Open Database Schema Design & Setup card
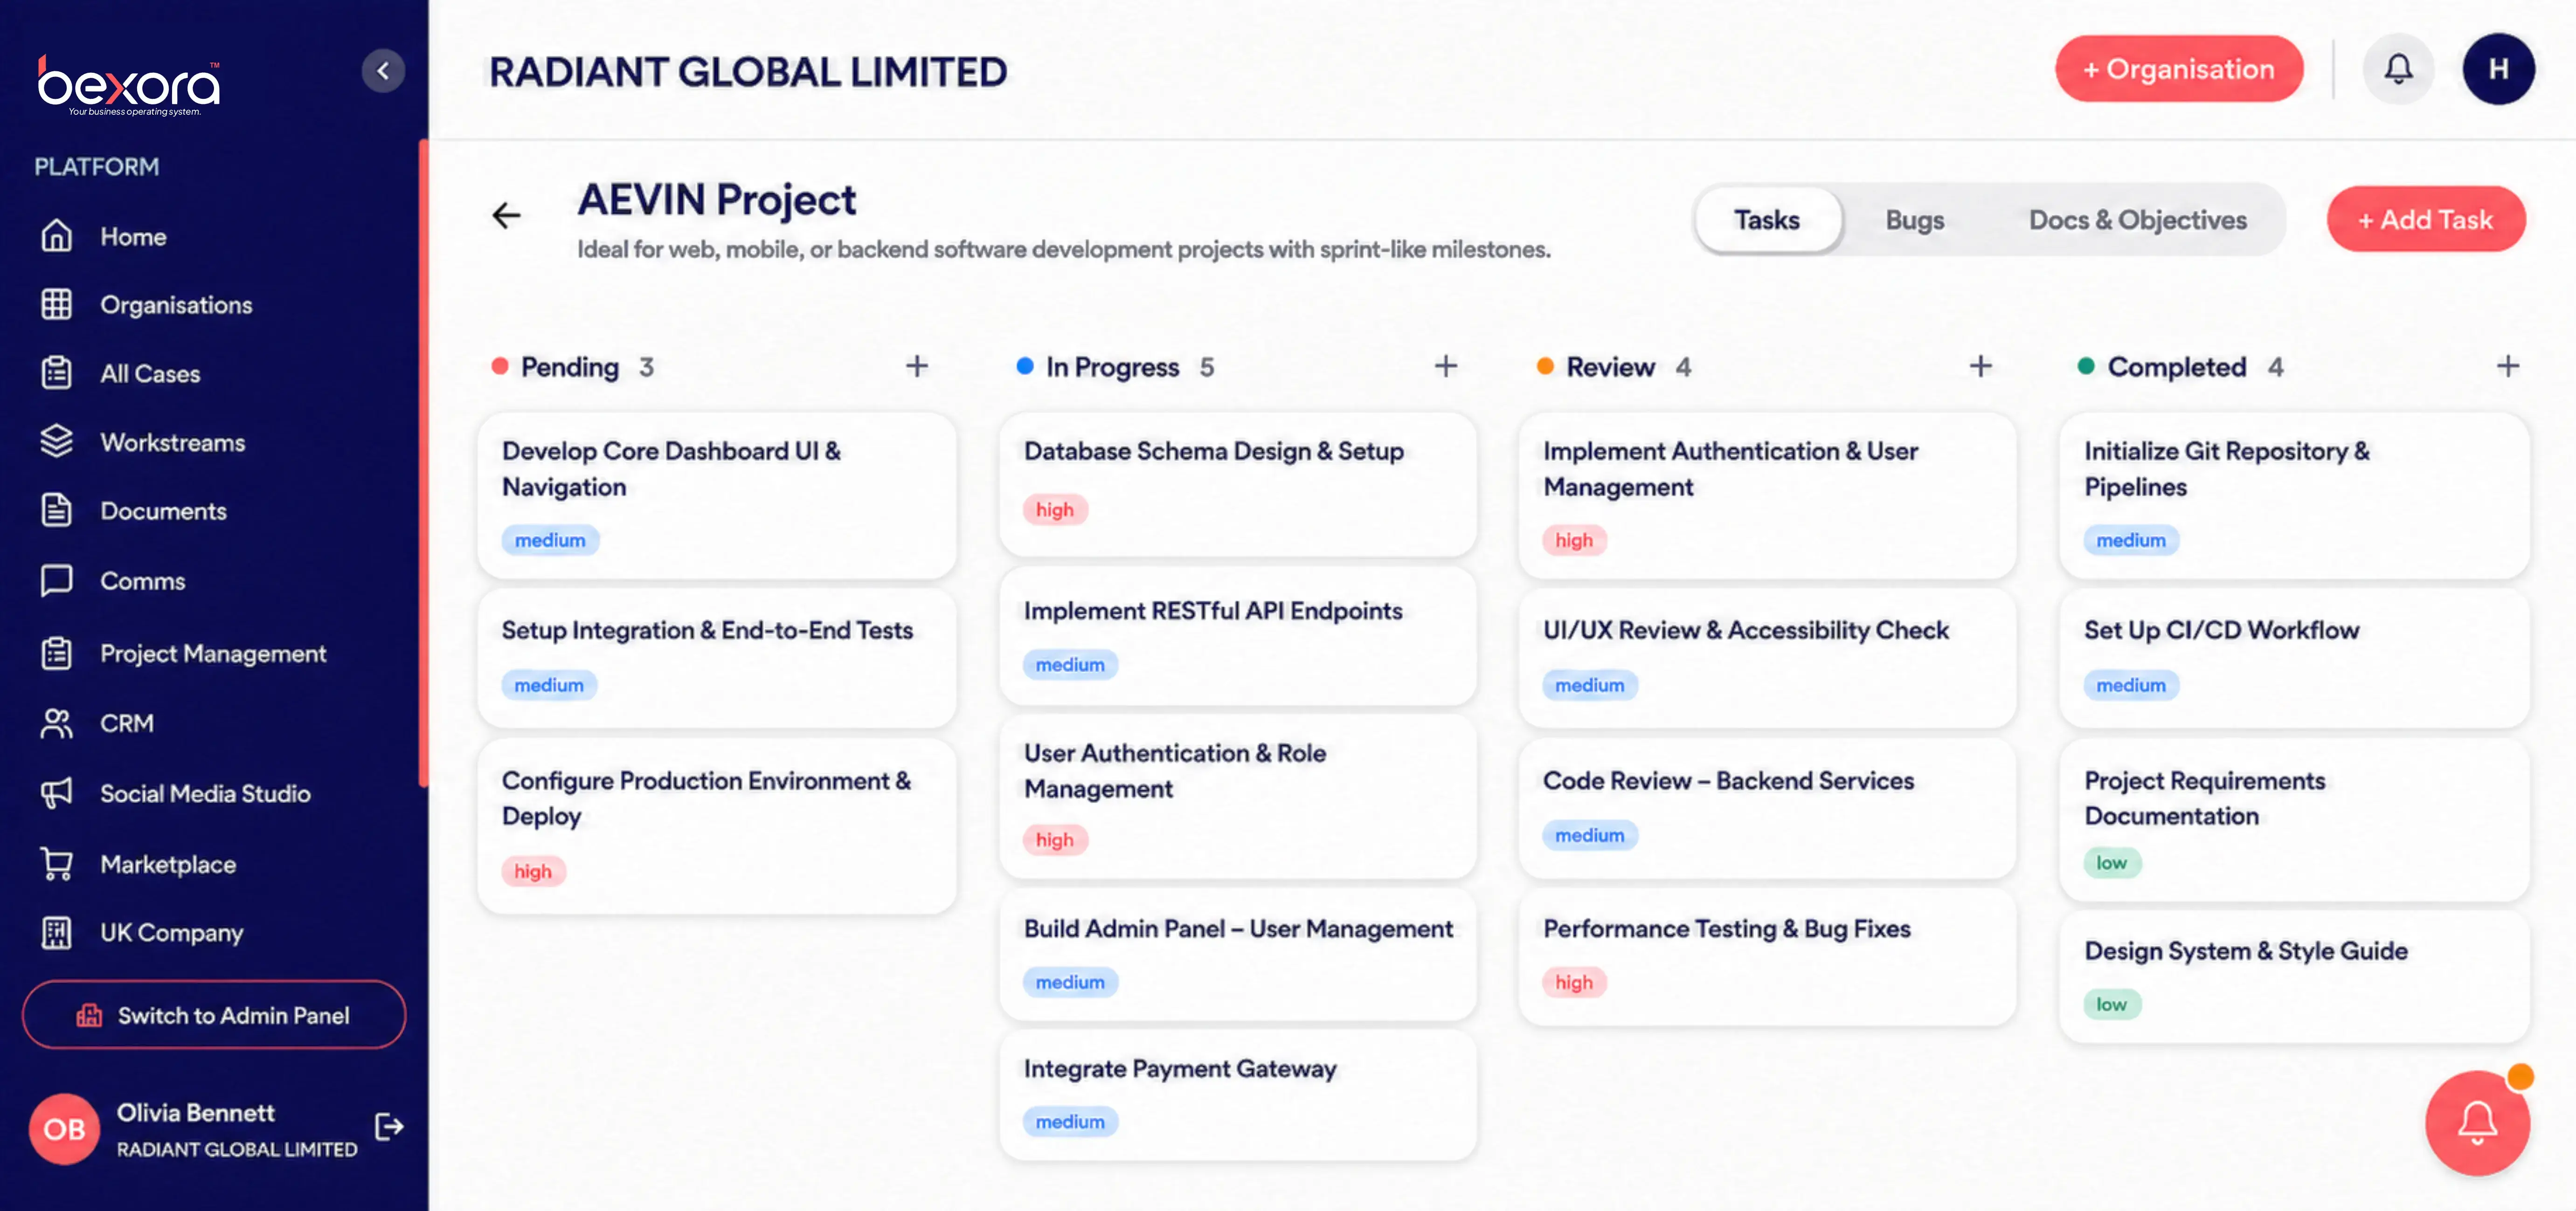 point(1238,485)
